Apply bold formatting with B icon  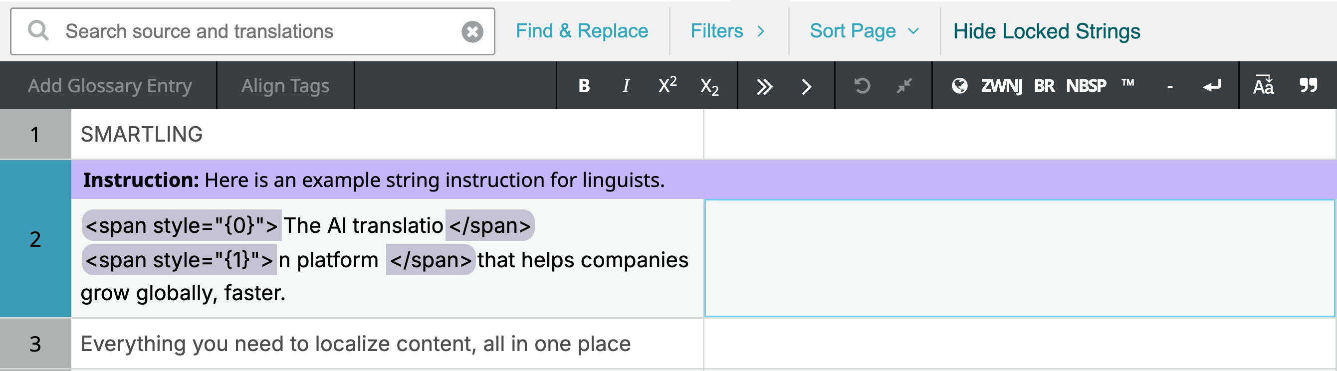[584, 86]
